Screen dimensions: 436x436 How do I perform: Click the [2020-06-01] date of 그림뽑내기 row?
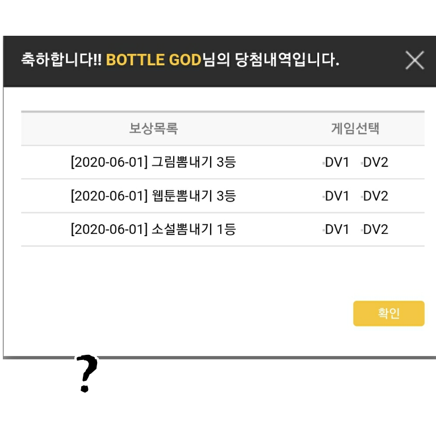pyautogui.click(x=109, y=162)
